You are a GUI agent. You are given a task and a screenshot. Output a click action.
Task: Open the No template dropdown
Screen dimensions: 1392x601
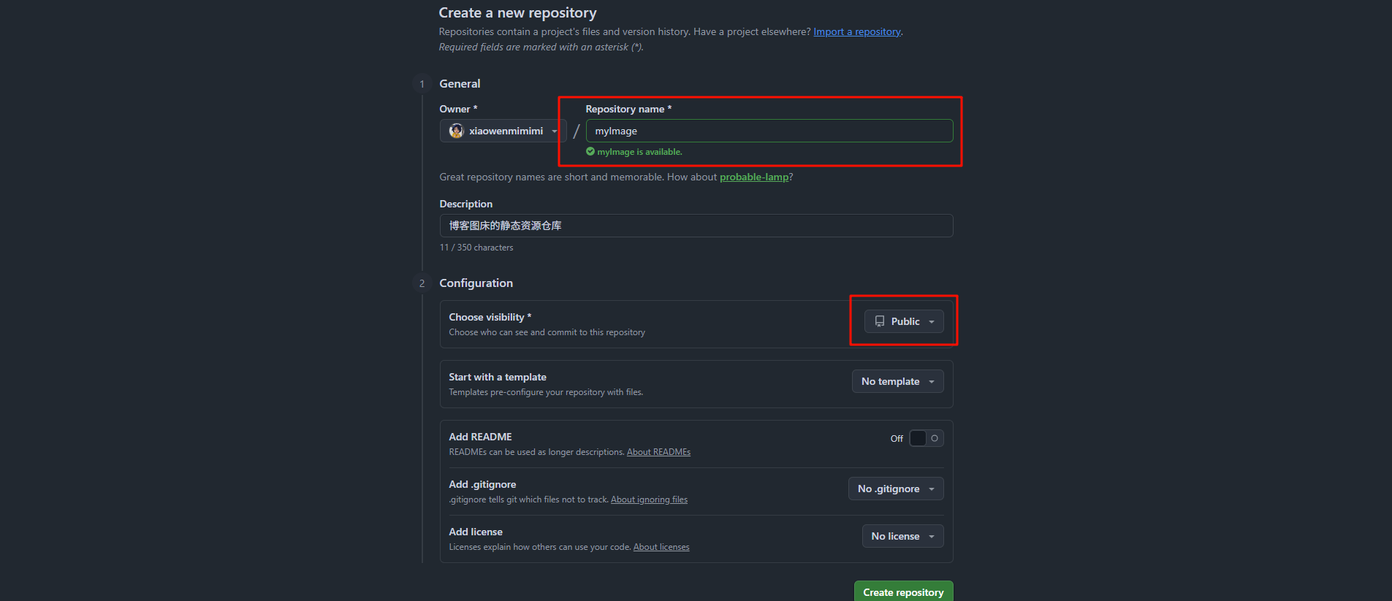pyautogui.click(x=897, y=381)
